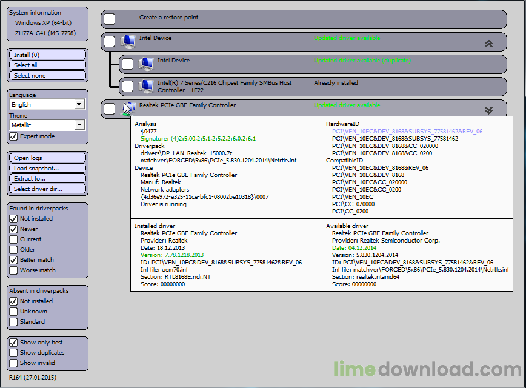This screenshot has height=388, width=526.
Task: Collapse the Intel Device group chevron
Action: (x=489, y=44)
